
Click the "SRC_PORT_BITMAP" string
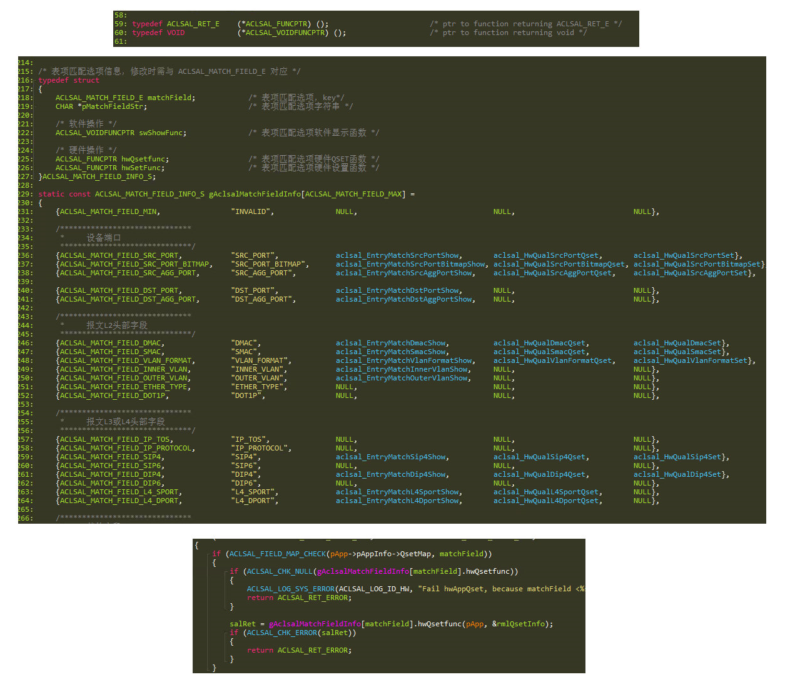pyautogui.click(x=270, y=264)
